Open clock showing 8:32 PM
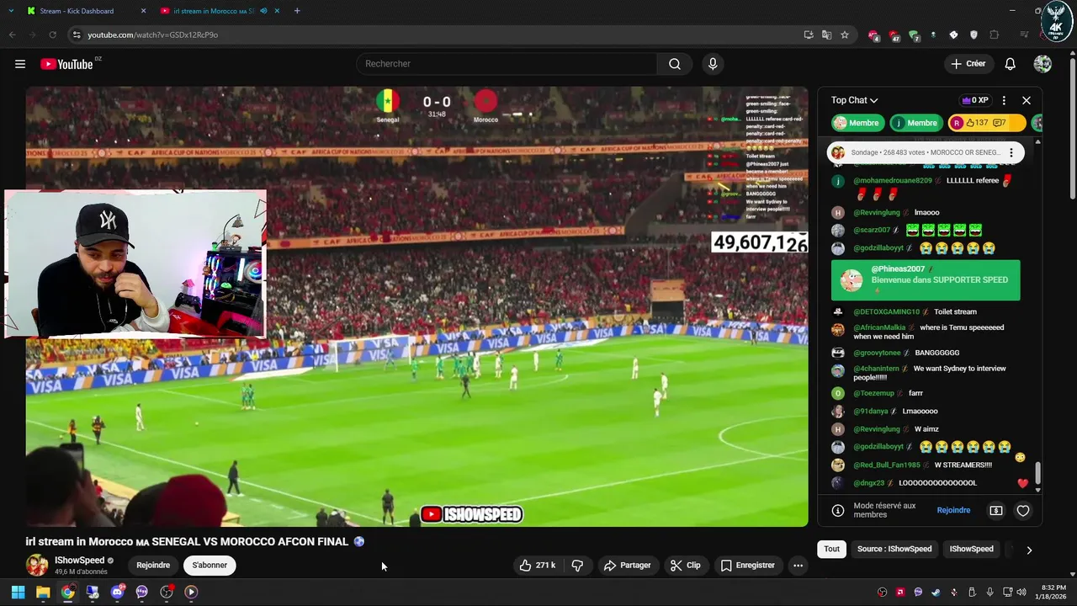Image resolution: width=1077 pixels, height=606 pixels. point(1053,592)
